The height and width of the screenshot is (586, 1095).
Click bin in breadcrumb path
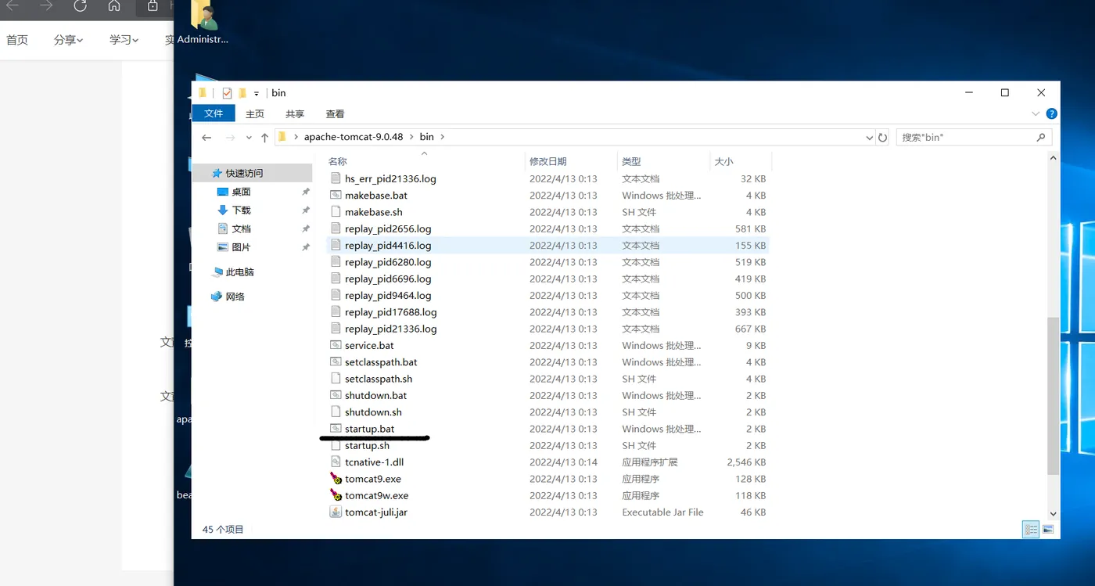pyautogui.click(x=426, y=137)
